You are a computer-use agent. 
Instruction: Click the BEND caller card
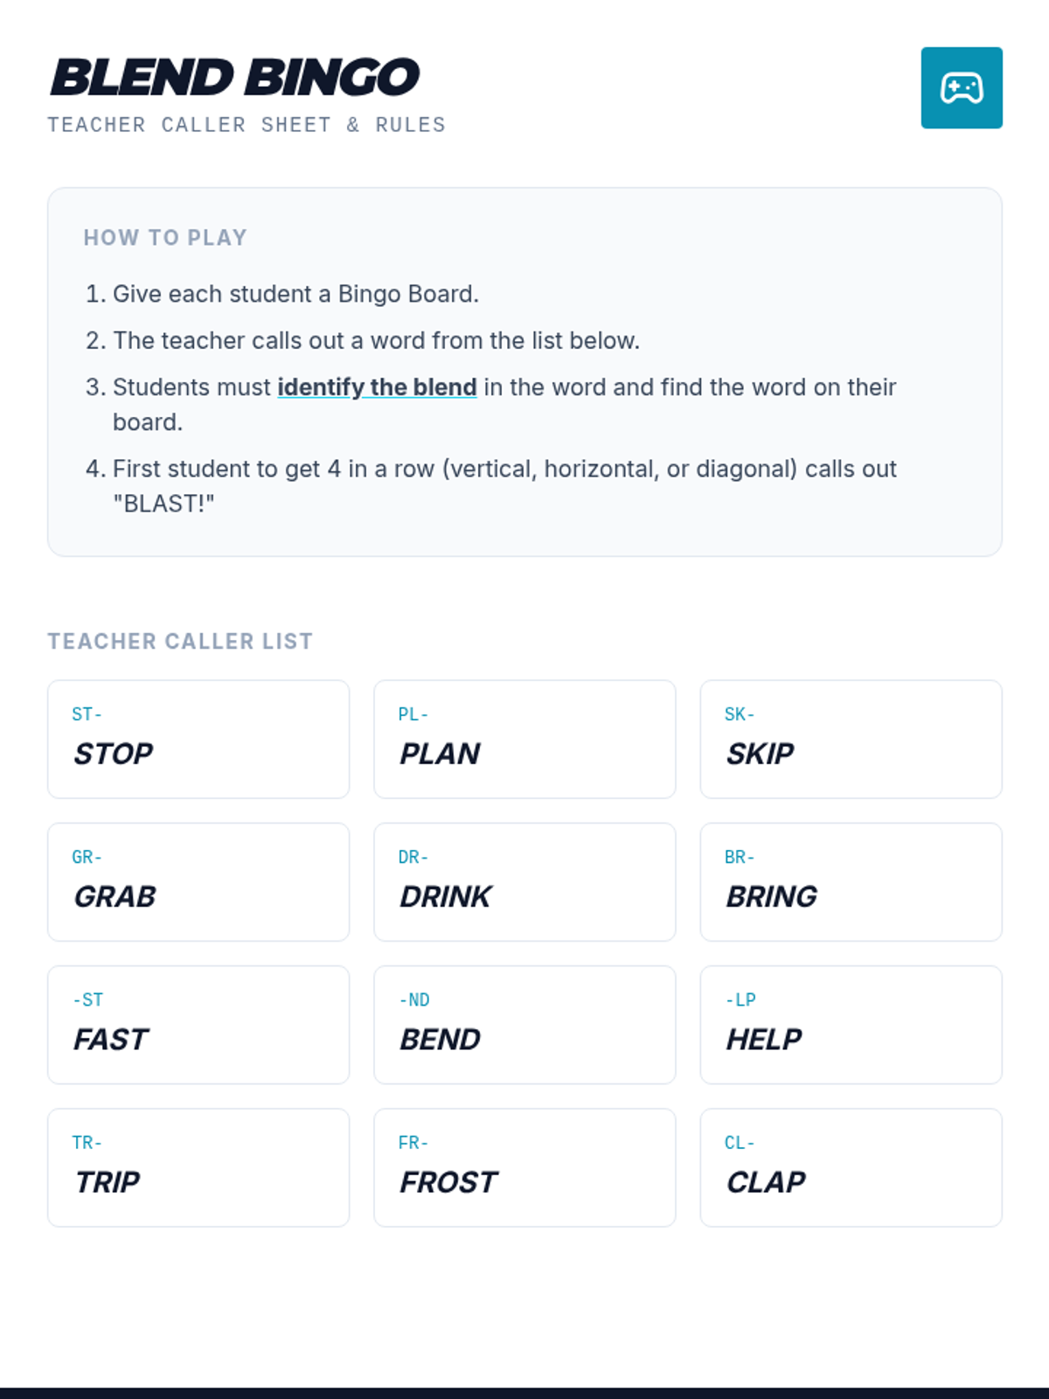[x=524, y=1025]
